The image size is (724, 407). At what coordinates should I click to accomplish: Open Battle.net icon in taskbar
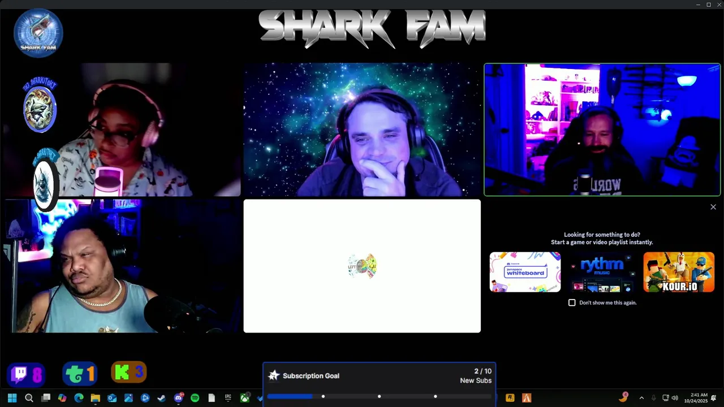145,398
